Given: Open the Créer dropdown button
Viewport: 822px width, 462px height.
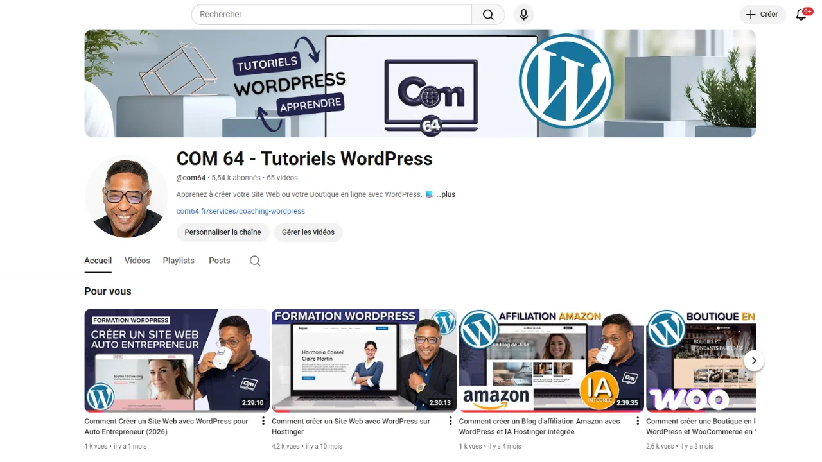Looking at the screenshot, I should point(762,15).
